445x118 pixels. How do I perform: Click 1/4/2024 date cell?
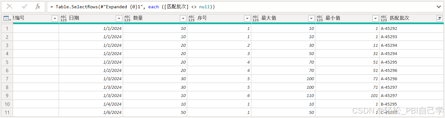click(x=91, y=104)
